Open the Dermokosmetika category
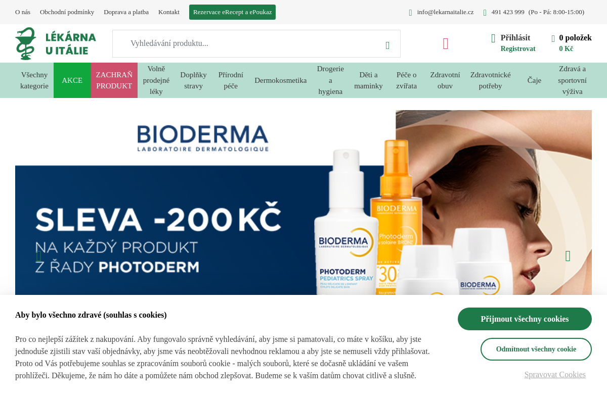The height and width of the screenshot is (404, 607). tap(281, 80)
